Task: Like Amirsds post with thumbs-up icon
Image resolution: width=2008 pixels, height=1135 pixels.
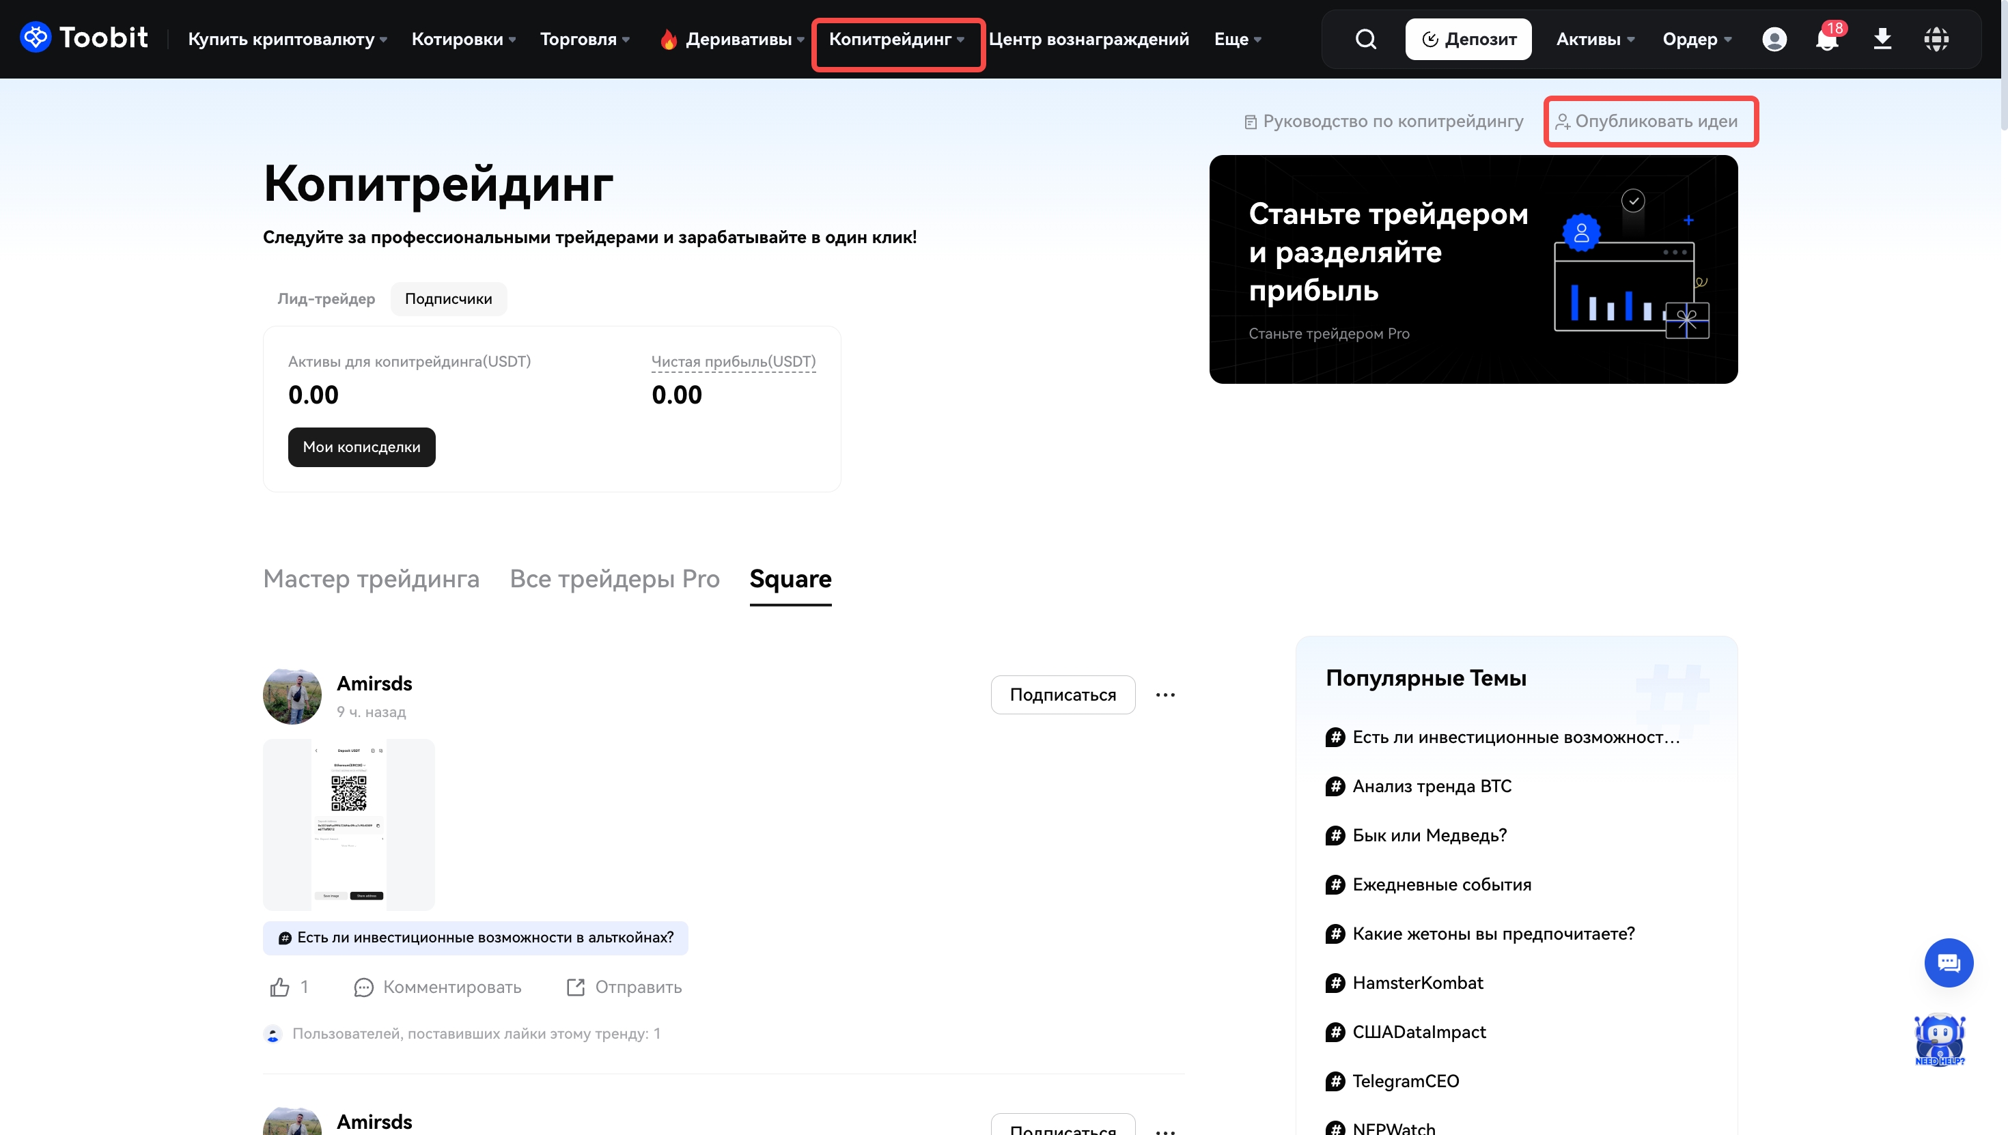Action: click(280, 987)
